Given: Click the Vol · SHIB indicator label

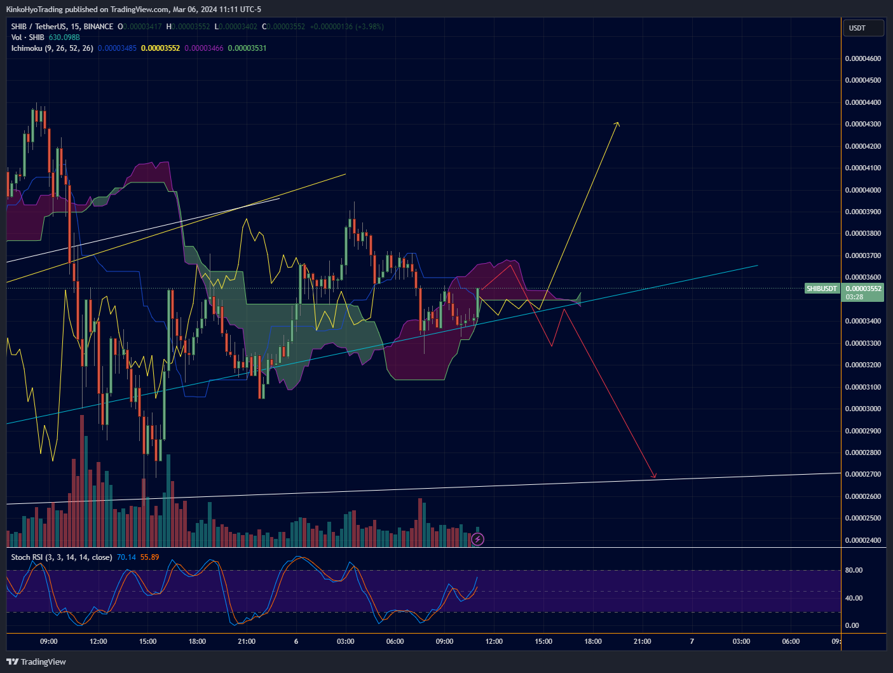Looking at the screenshot, I should pos(27,37).
